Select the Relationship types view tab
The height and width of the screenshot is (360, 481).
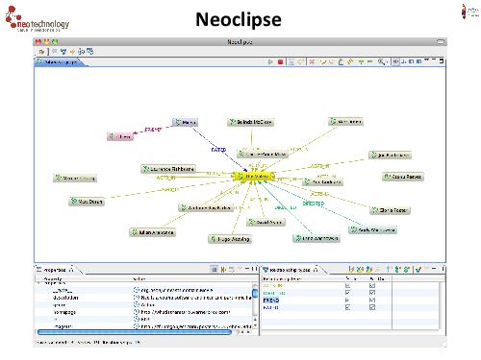tap(291, 270)
